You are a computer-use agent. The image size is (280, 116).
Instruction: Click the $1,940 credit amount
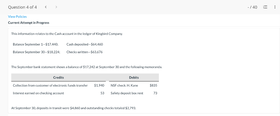tap(99, 86)
